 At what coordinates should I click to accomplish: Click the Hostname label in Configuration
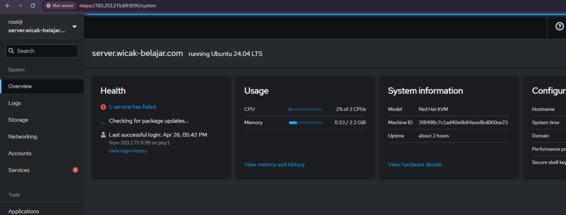544,109
